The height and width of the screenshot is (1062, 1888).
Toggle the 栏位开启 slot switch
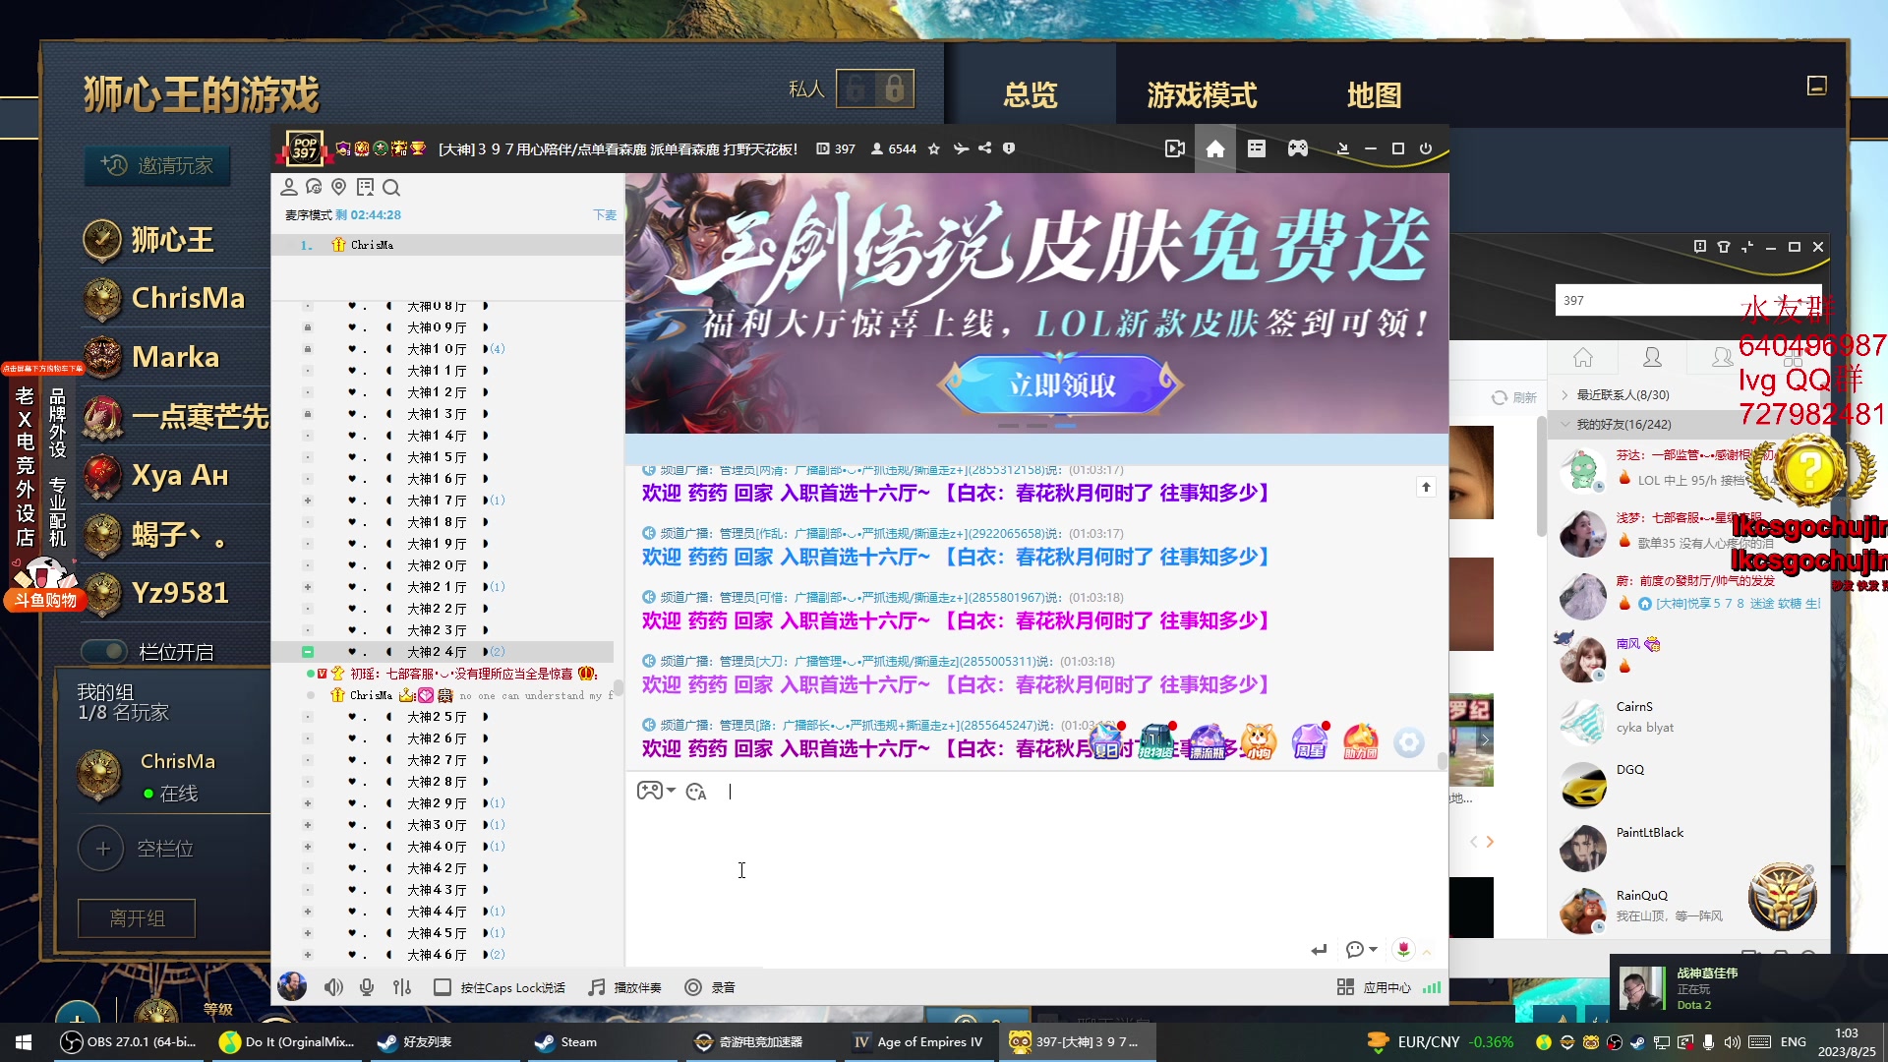(x=104, y=651)
